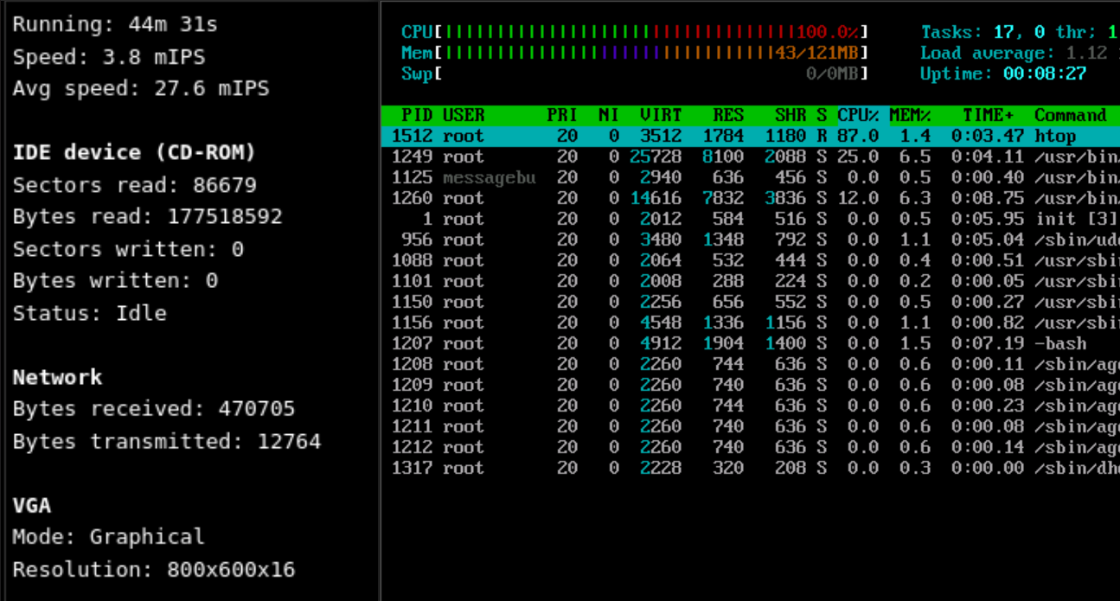The width and height of the screenshot is (1120, 601).
Task: Sort processes by the PID column header
Action: click(417, 115)
